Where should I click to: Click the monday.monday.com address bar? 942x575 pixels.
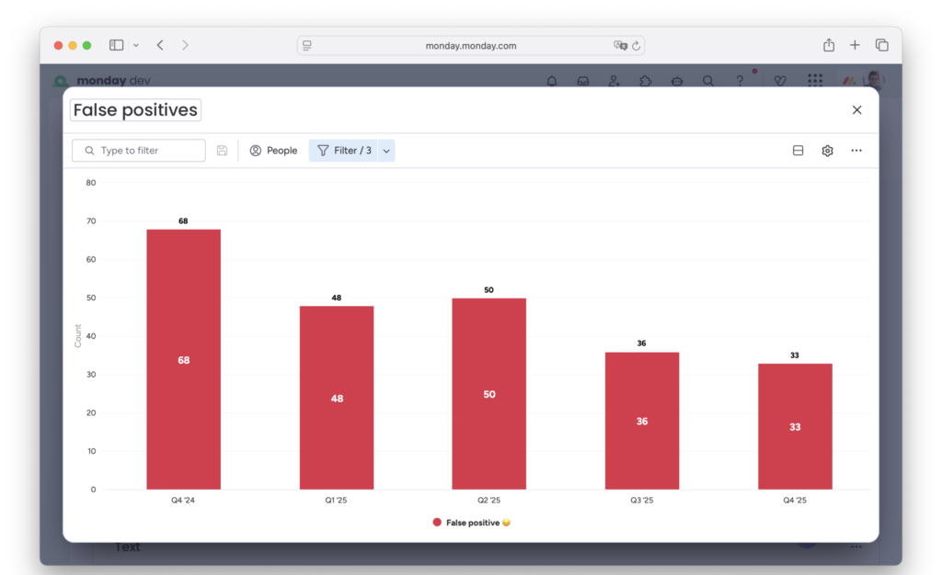[470, 45]
